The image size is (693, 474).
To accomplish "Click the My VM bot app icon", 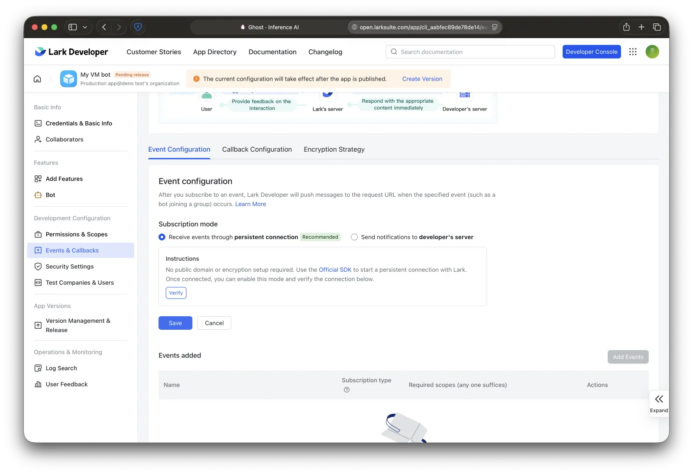I will pos(68,79).
